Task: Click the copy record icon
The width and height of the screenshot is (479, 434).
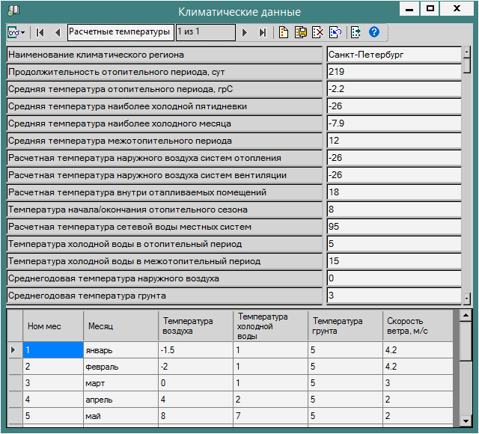Action: point(301,33)
